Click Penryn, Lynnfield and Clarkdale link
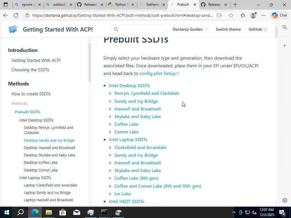291x218 pixels. pos(147,93)
